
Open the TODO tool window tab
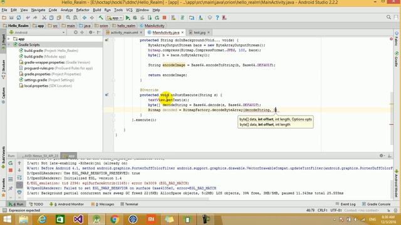[36, 204]
